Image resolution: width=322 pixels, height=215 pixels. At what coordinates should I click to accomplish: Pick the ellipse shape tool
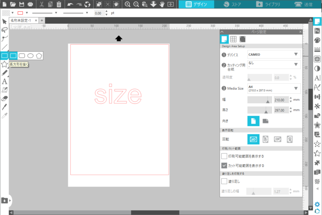click(x=31, y=56)
